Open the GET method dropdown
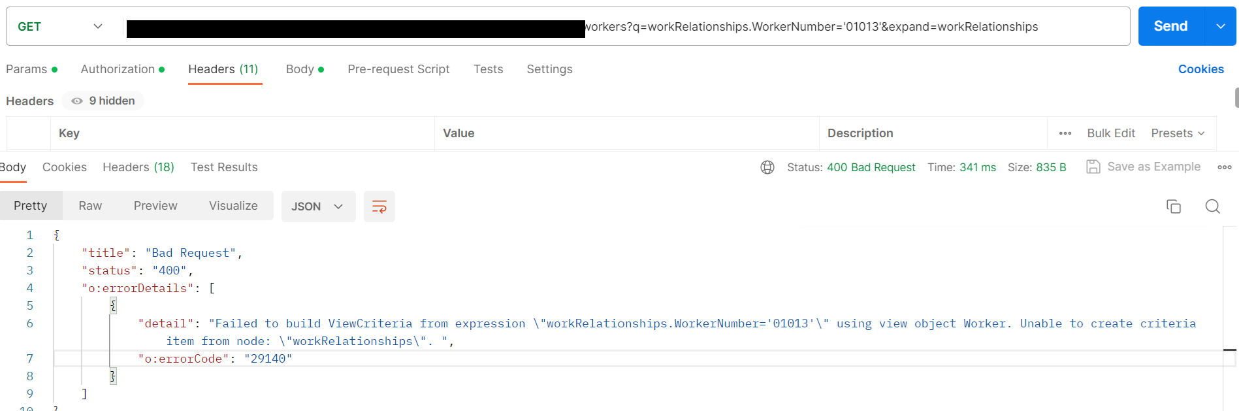1239x411 pixels. [60, 26]
